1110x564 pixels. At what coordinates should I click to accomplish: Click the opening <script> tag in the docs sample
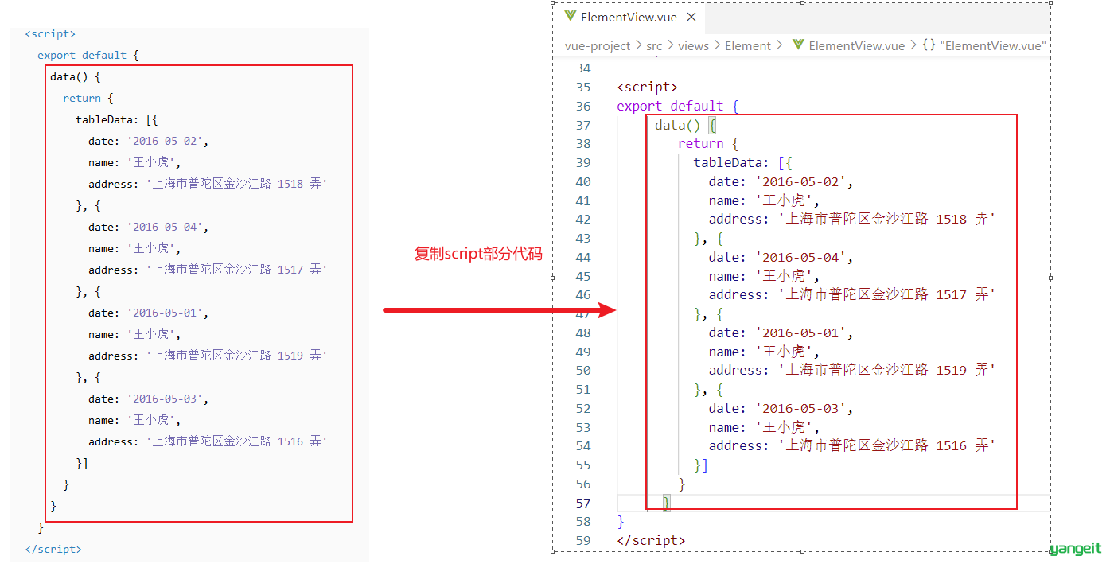click(x=50, y=34)
